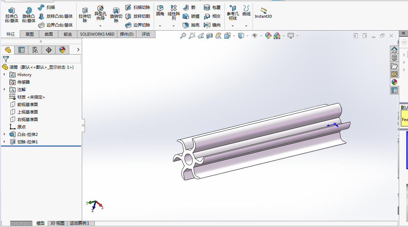Choose the Swept Boss (扫描) tool
Viewport: 408px width, 227px height.
click(47, 7)
